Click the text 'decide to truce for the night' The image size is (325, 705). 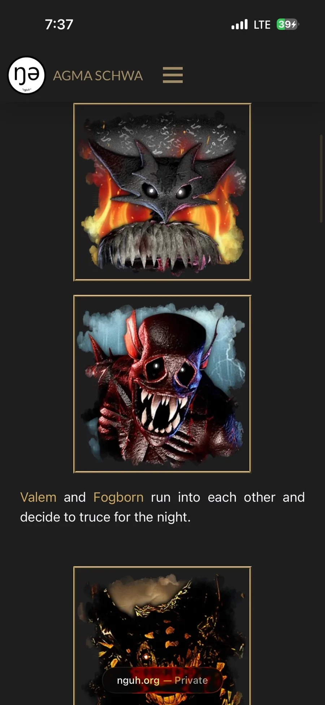tap(105, 517)
